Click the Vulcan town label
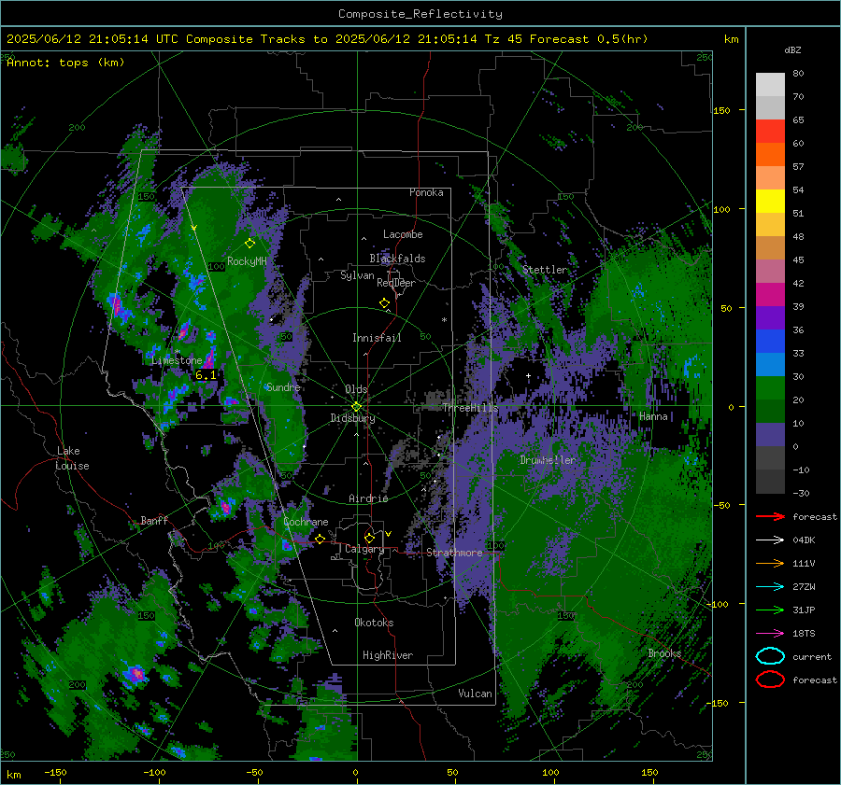This screenshot has width=841, height=785. [475, 694]
